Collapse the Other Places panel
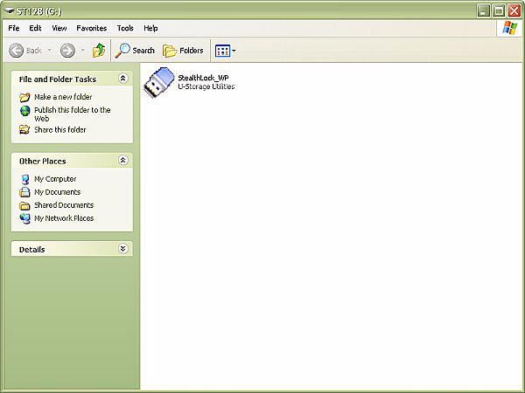The image size is (525, 393). coord(123,161)
